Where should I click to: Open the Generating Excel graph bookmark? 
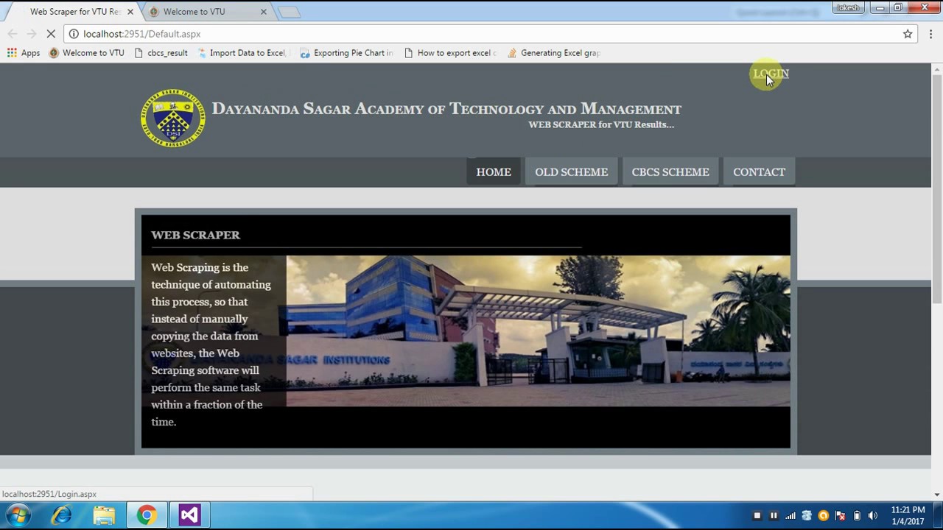coord(553,53)
